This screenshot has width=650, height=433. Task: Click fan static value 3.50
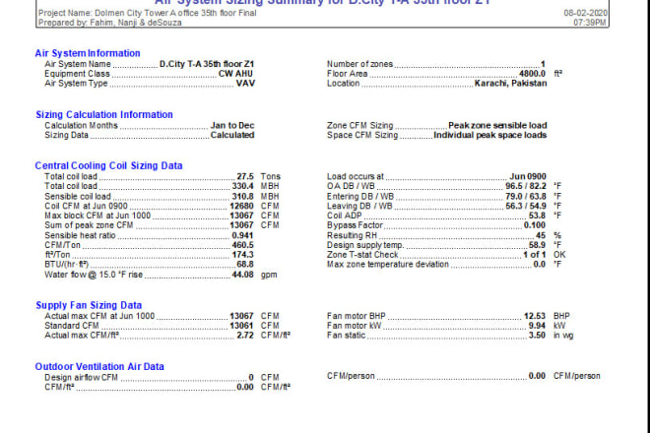(x=537, y=335)
